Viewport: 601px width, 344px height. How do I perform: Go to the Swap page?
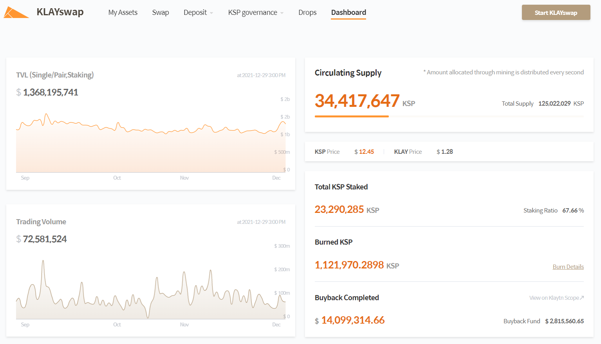[x=161, y=13]
